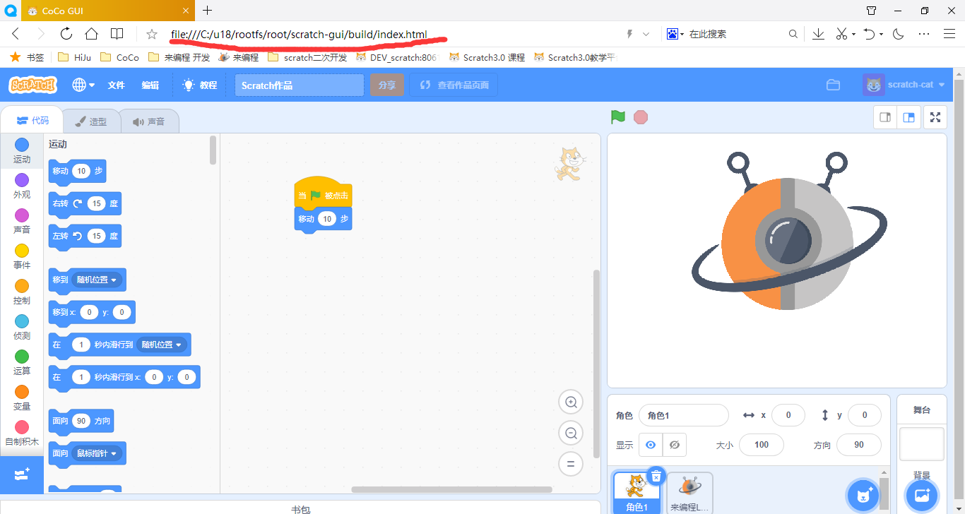The width and height of the screenshot is (965, 514).
Task: Switch to the 声音 tab
Action: [x=149, y=120]
